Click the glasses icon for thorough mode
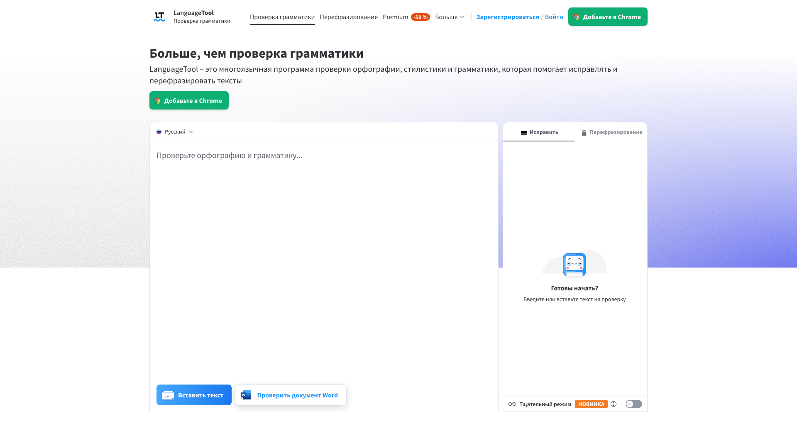Viewport: 797px width, 448px height. [512, 404]
